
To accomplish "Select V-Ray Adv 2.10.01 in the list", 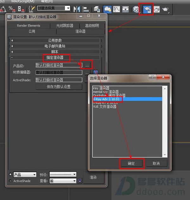I will coord(127,99).
